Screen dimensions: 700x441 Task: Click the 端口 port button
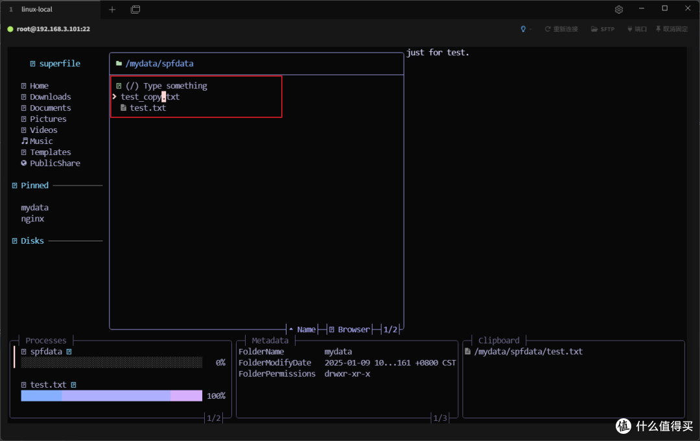point(637,29)
